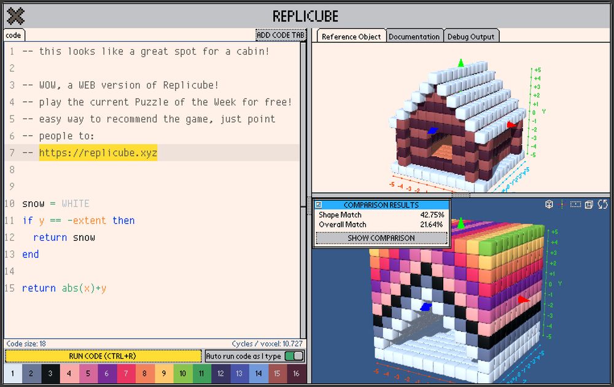Click the COMPARISON RESULTS title bar
This screenshot has height=387, width=614.
[x=381, y=205]
